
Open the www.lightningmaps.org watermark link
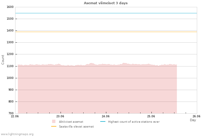pyautogui.click(x=17, y=134)
